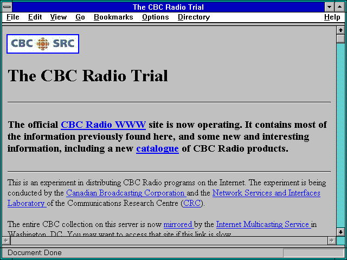The height and width of the screenshot is (260, 347).
Task: Click the title bar maximize arrow
Action: 340,7
